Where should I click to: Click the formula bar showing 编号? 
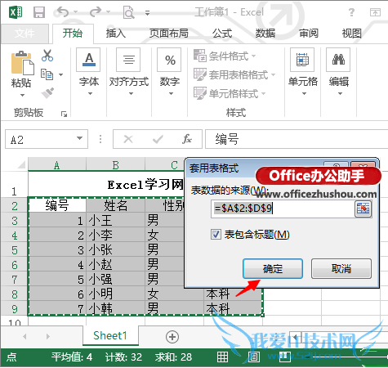[297, 139]
